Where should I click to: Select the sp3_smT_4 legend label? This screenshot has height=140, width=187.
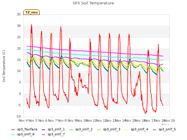139,129
